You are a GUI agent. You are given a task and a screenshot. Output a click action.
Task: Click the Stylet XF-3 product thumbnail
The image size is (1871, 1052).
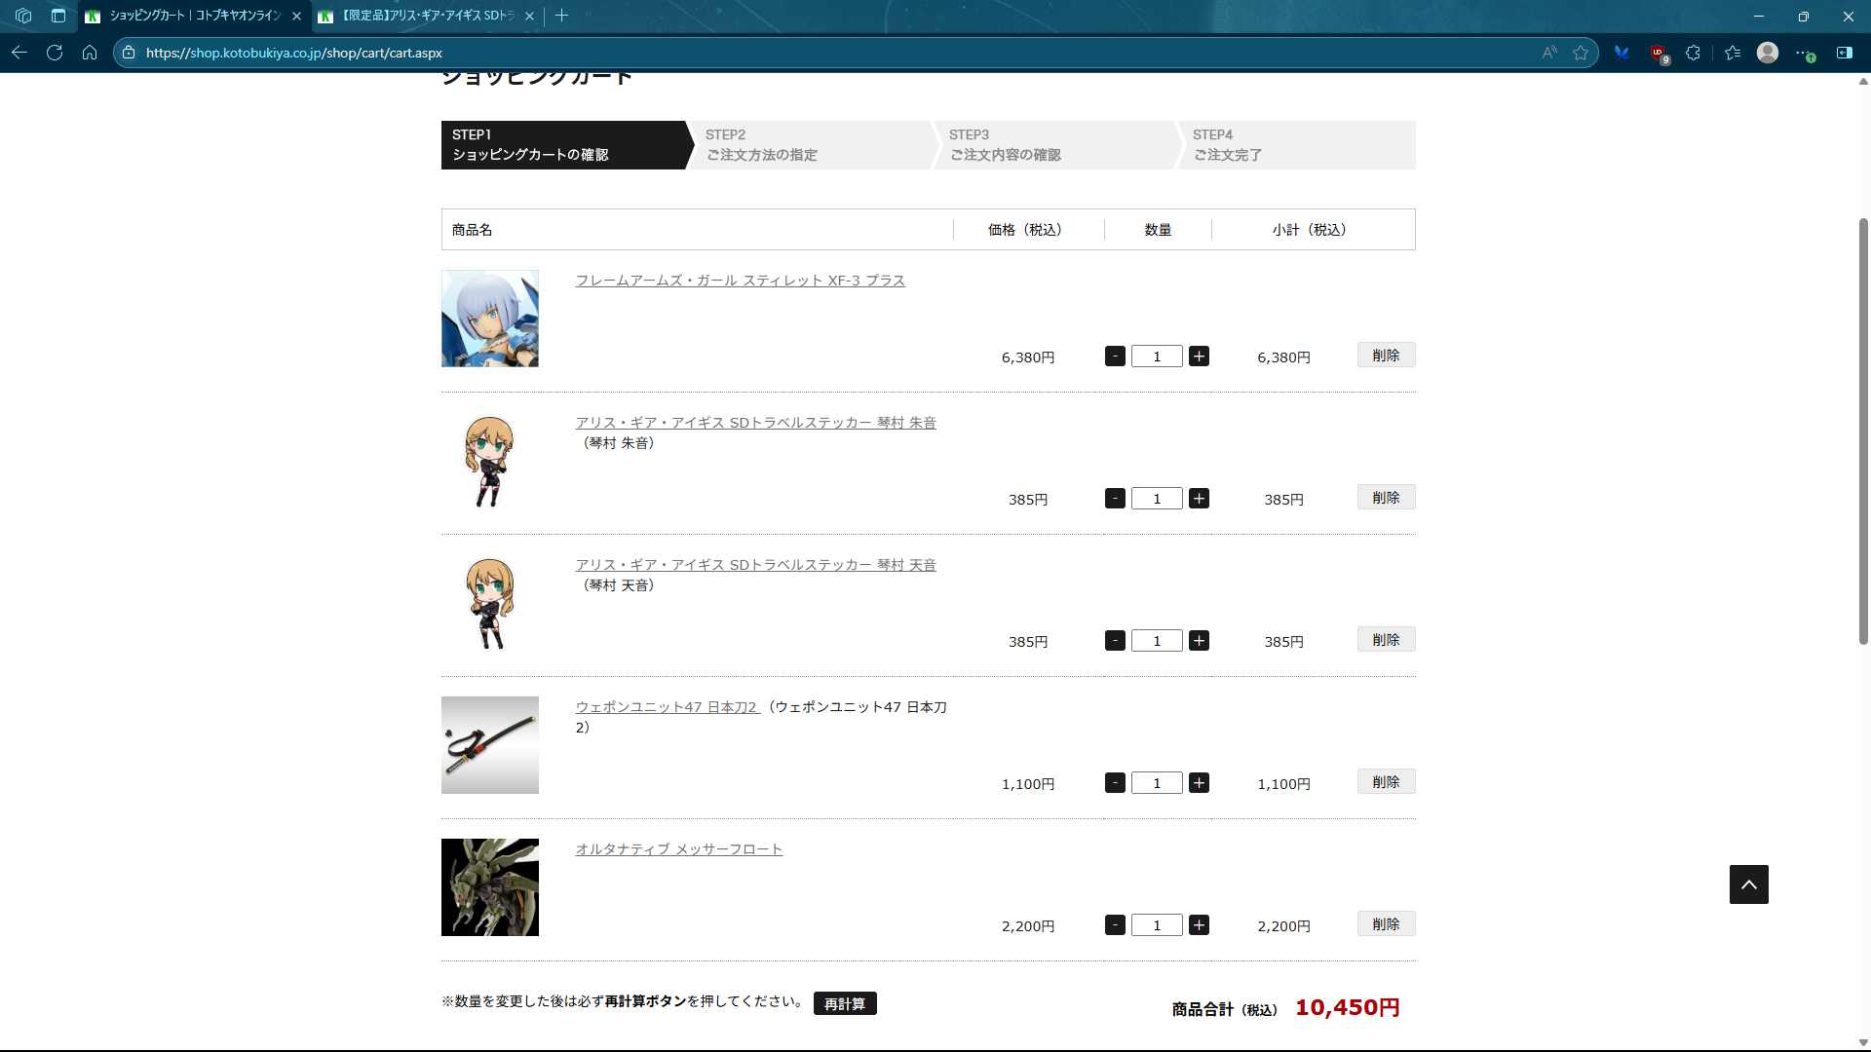(x=490, y=319)
